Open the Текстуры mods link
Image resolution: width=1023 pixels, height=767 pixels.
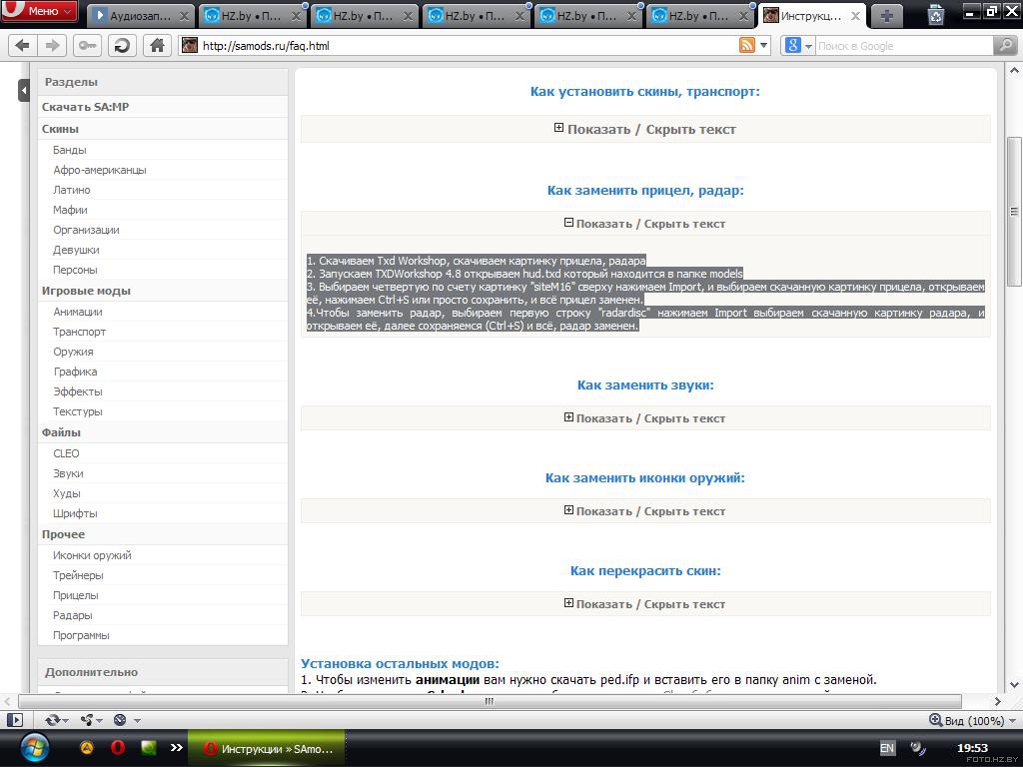78,411
